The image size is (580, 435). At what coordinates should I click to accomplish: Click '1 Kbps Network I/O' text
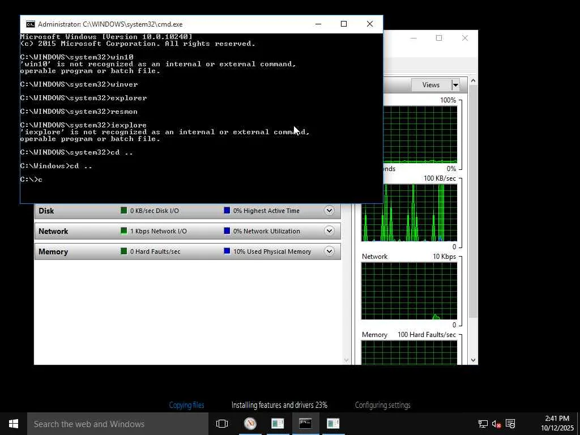coord(159,231)
